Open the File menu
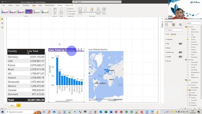The image size is (202, 114). click(3, 5)
